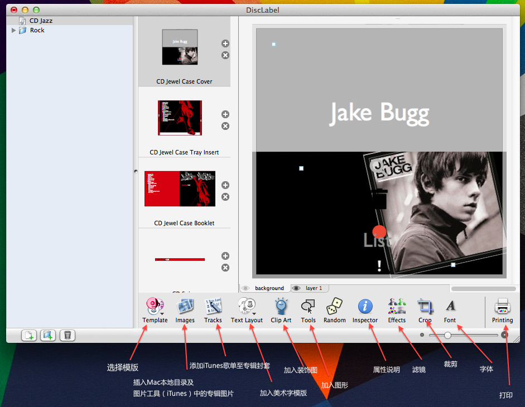Select the Rock folder row
Viewport: 525px width, 407px height.
(70, 31)
